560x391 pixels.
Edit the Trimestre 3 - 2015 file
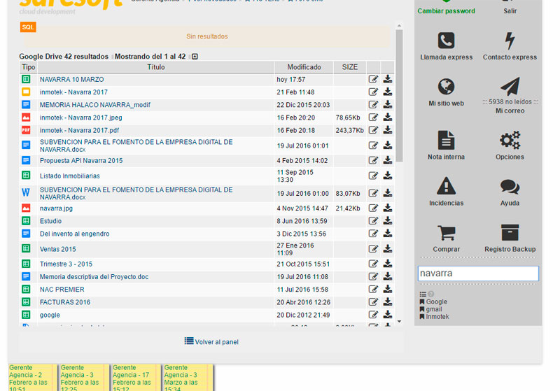(x=373, y=264)
